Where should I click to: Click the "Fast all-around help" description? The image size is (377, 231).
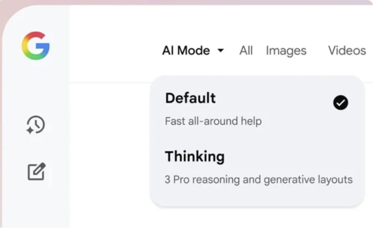coord(213,121)
